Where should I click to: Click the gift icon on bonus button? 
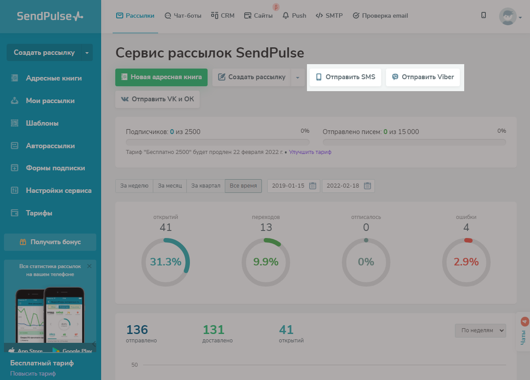[23, 242]
